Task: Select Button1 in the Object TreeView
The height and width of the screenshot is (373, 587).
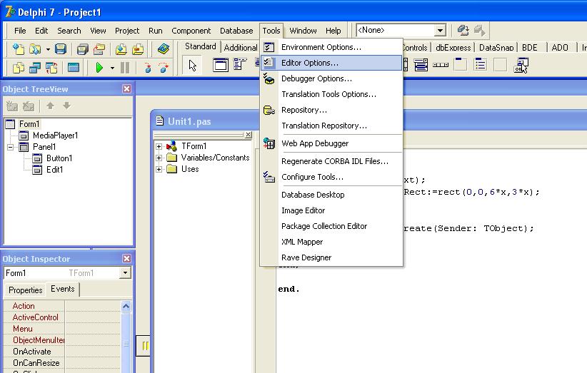Action: click(59, 158)
